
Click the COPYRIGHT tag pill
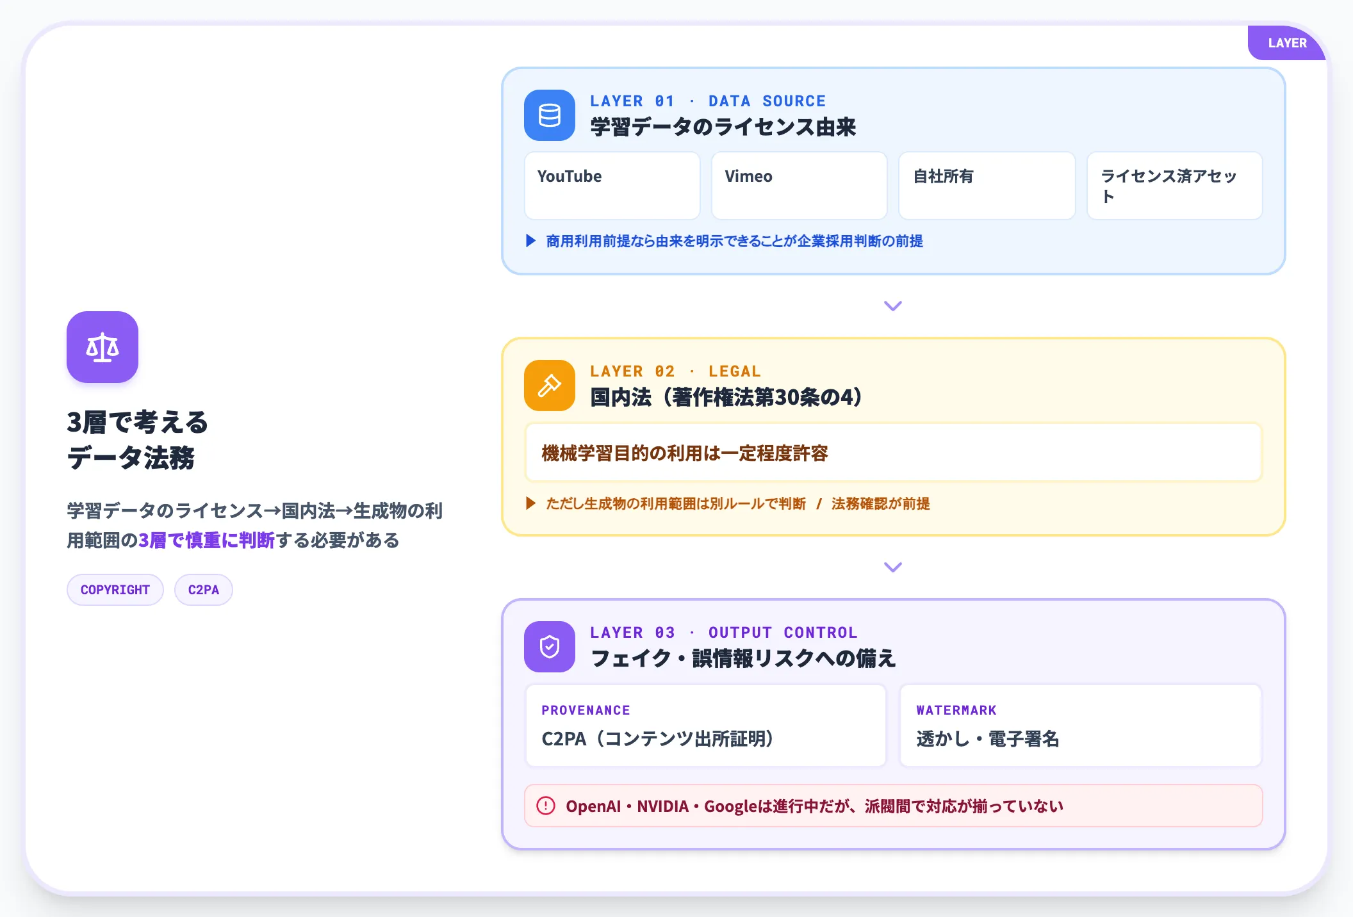point(115,590)
